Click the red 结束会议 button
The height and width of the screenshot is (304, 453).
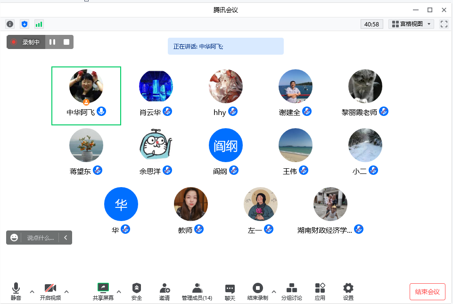427,292
